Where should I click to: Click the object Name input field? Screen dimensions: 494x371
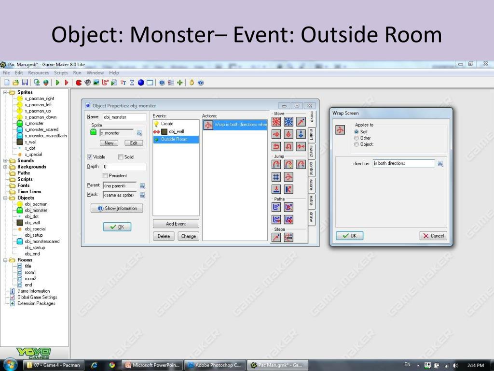tap(124, 117)
